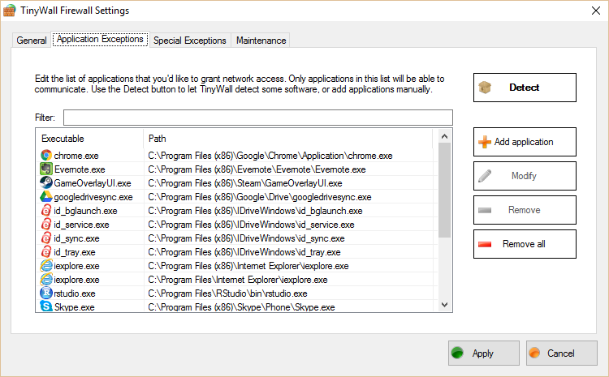609x377 pixels.
Task: Click the orange plus icon on Add application
Action: click(x=485, y=142)
